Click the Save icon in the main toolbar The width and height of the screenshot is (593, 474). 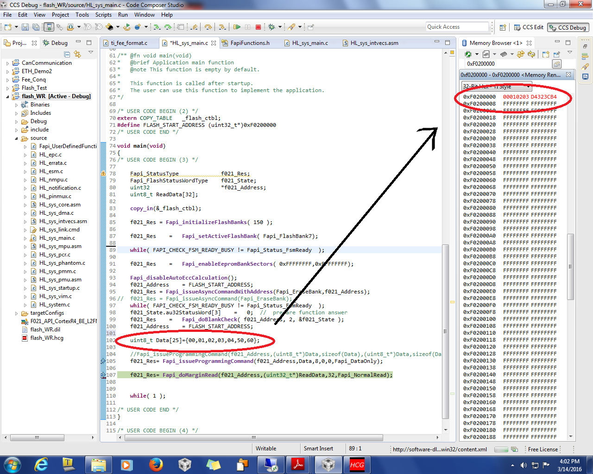[x=25, y=27]
